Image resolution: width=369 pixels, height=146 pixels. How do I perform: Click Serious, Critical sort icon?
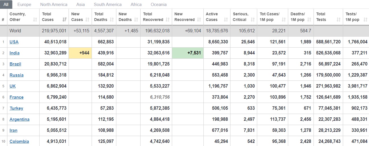(x=253, y=20)
